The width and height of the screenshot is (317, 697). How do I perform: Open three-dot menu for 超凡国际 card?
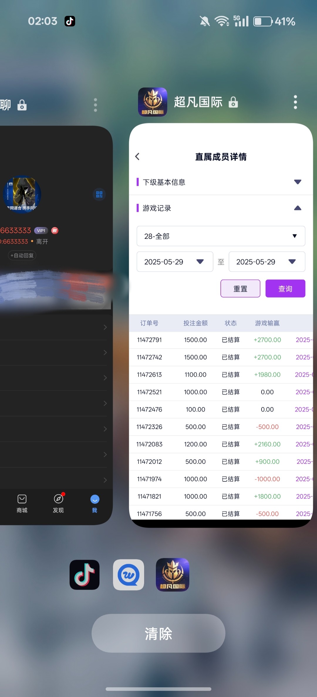point(295,102)
